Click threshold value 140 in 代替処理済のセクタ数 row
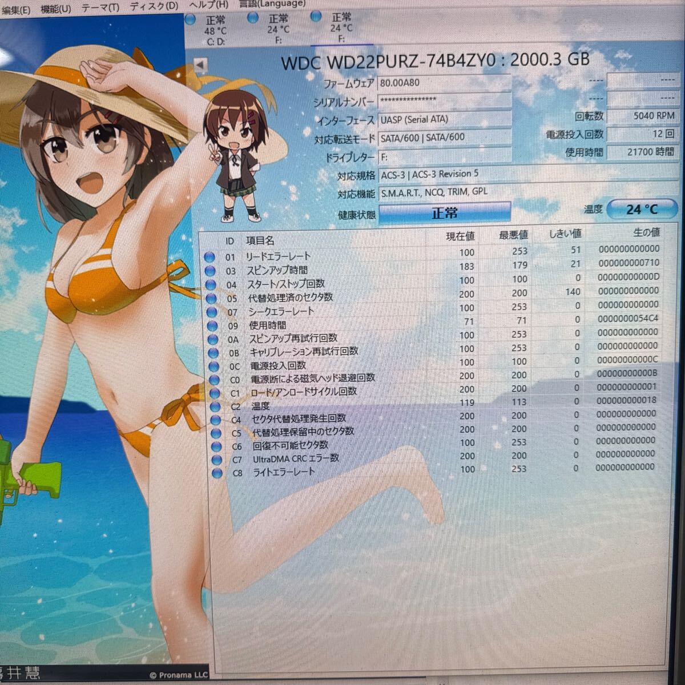 coord(573,292)
